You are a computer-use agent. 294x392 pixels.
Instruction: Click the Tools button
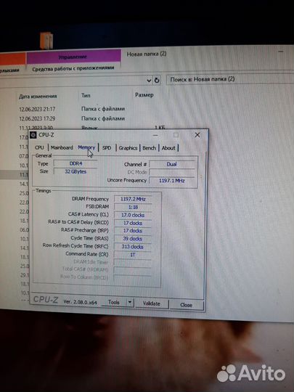click(114, 302)
